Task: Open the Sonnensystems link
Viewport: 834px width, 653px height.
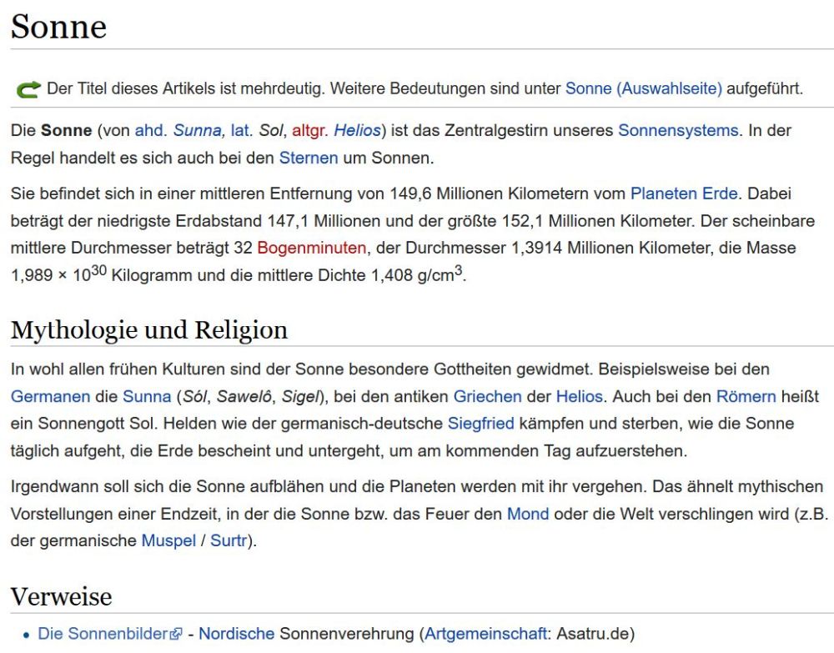Action: point(678,130)
